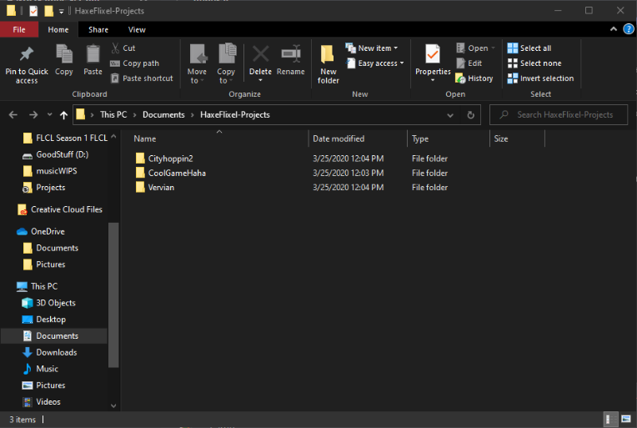Open the recent locations dropdown
The width and height of the screenshot is (637, 428).
coord(49,115)
